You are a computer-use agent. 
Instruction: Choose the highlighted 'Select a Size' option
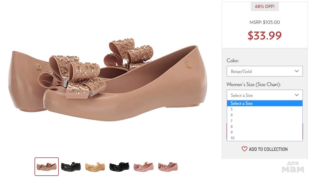click(264, 103)
